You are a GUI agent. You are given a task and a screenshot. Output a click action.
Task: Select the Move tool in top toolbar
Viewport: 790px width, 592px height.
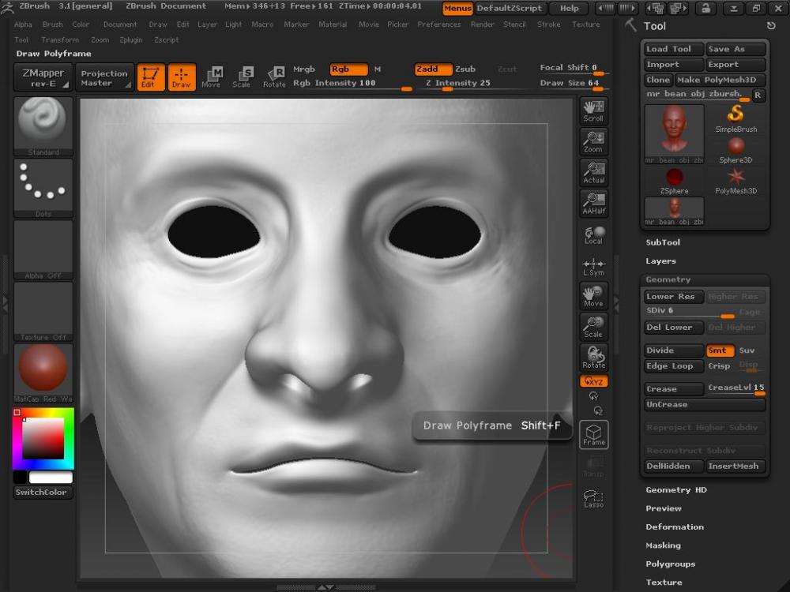pyautogui.click(x=211, y=77)
